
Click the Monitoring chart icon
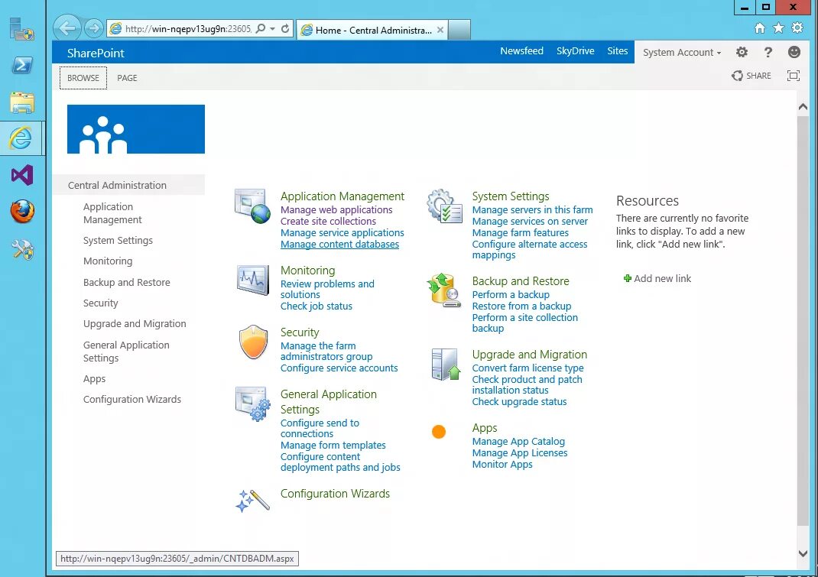253,280
